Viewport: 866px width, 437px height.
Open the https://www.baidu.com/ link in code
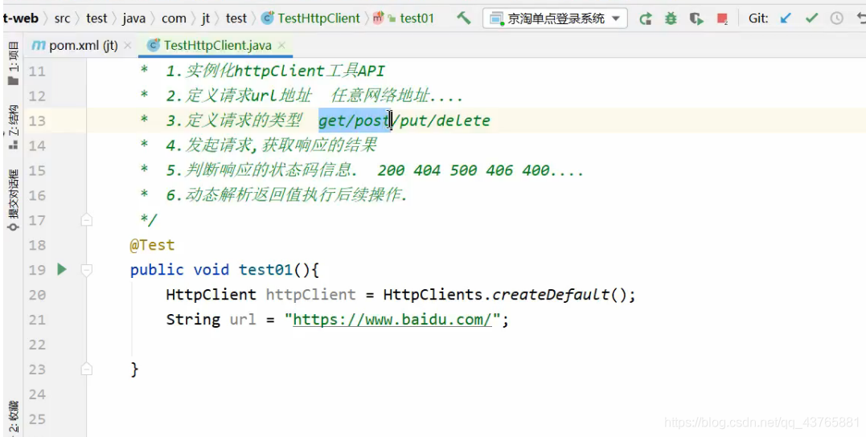point(392,320)
